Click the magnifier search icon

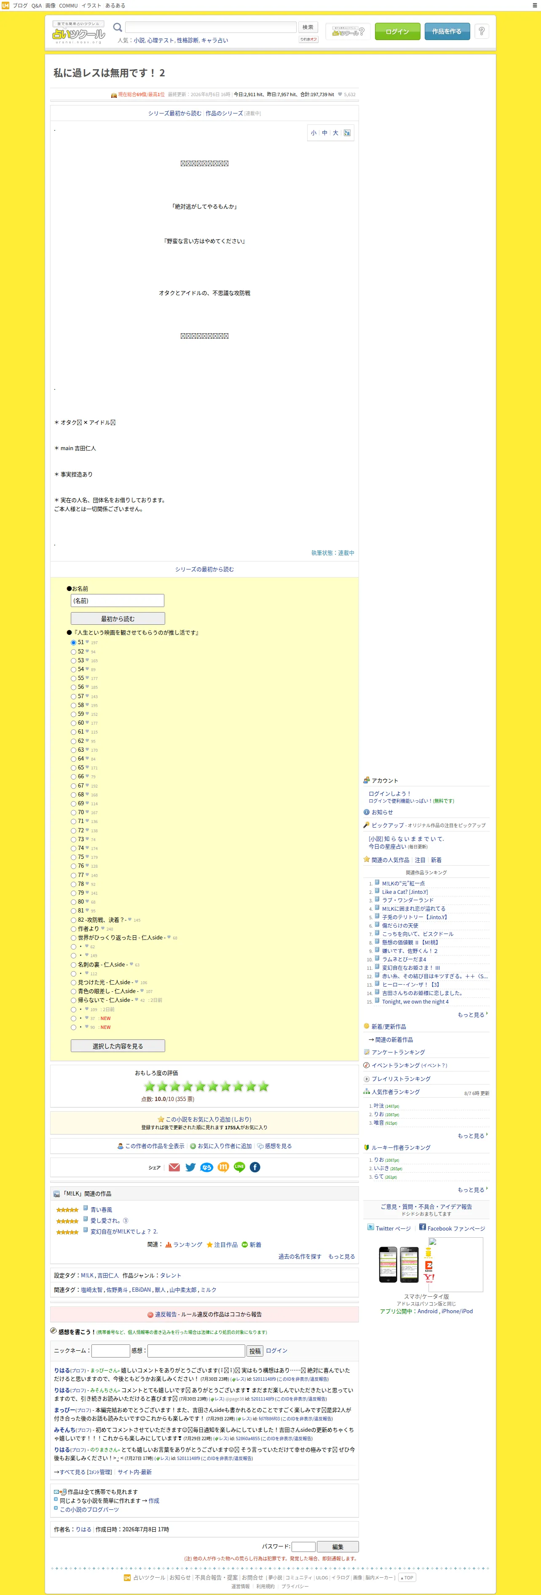coord(118,27)
